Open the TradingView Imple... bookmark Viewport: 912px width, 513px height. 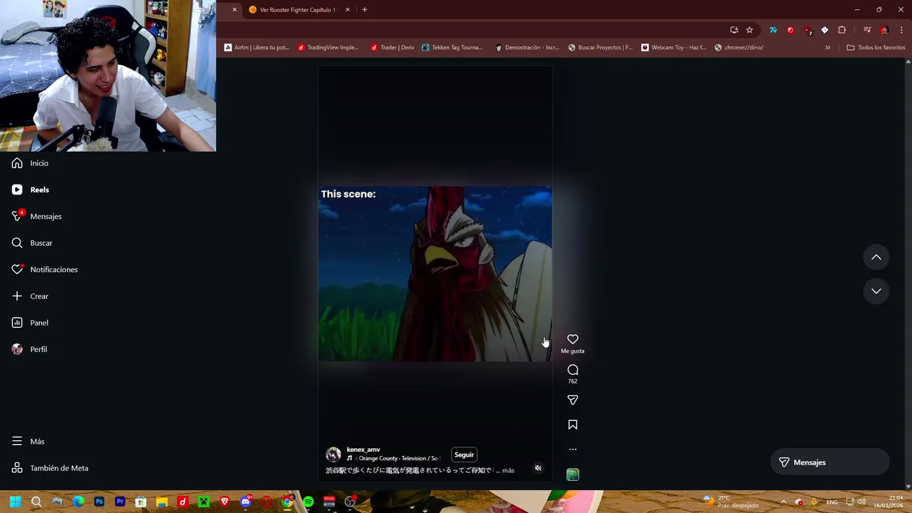[328, 48]
